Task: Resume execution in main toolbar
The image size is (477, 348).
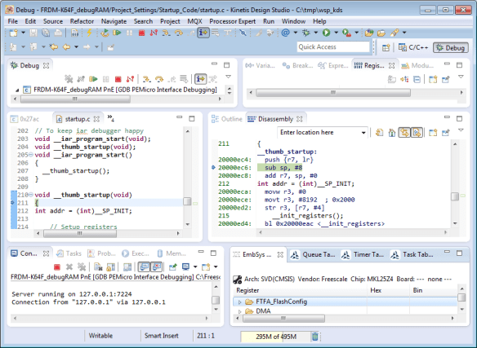Action: [x=117, y=33]
